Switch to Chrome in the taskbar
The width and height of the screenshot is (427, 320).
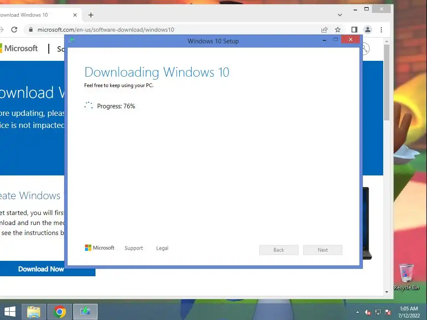[x=60, y=312]
